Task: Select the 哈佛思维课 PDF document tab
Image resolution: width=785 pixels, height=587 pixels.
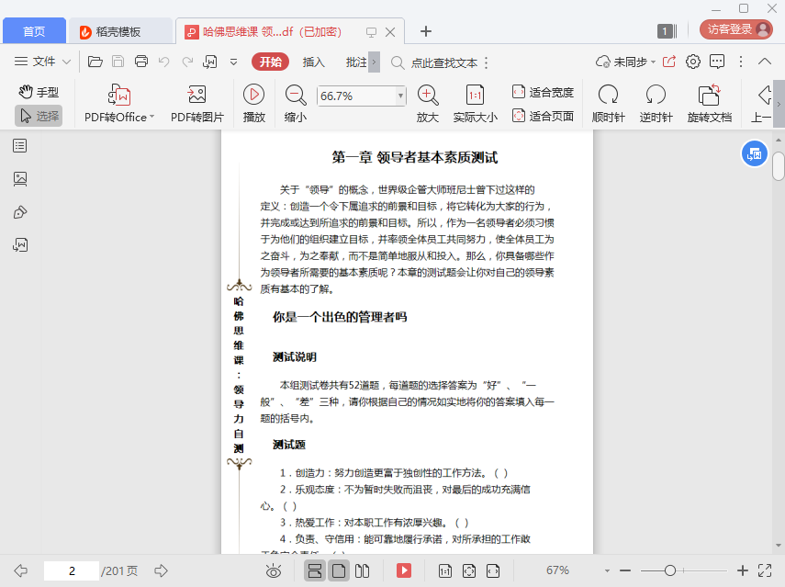Action: 273,31
